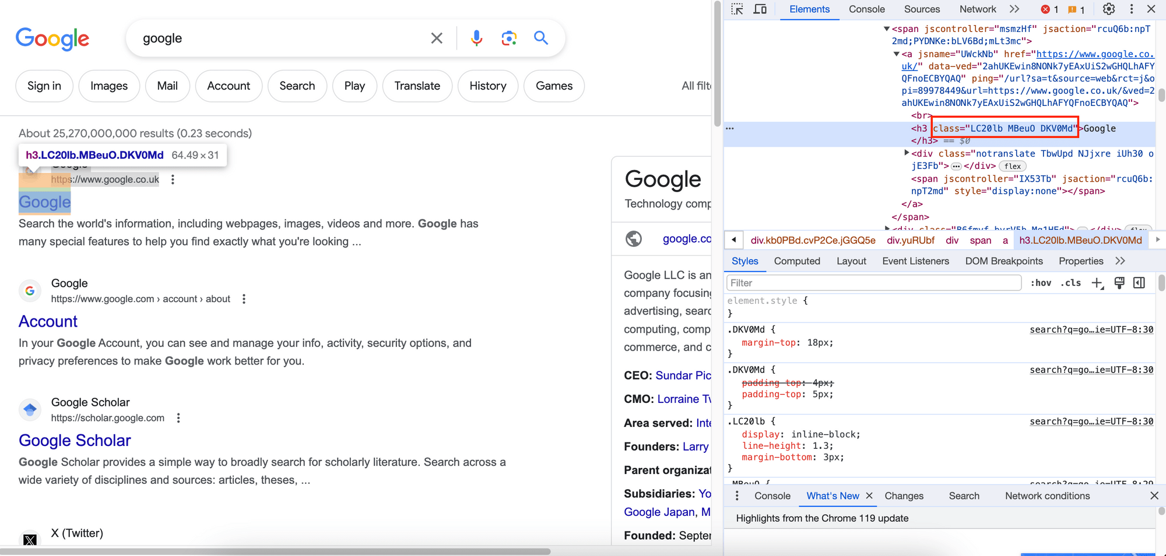This screenshot has width=1166, height=556.
Task: Click the styles Filter input field
Action: (874, 283)
